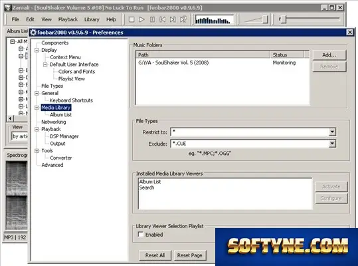Pause the track using the Pause icon
Viewport: 358px width, 266px height.
[152, 20]
